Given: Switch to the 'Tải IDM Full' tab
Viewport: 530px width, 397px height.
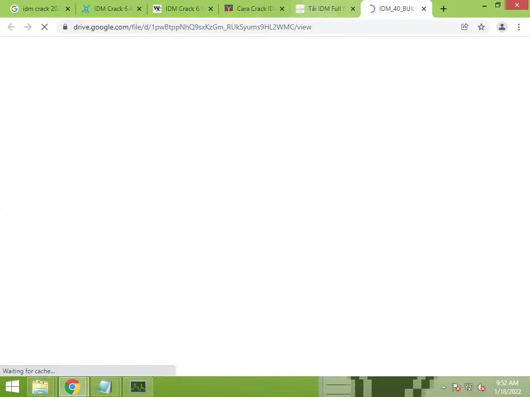Looking at the screenshot, I should pyautogui.click(x=324, y=9).
